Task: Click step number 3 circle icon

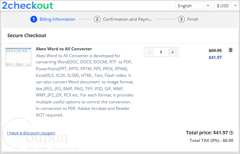Action: coord(181,19)
